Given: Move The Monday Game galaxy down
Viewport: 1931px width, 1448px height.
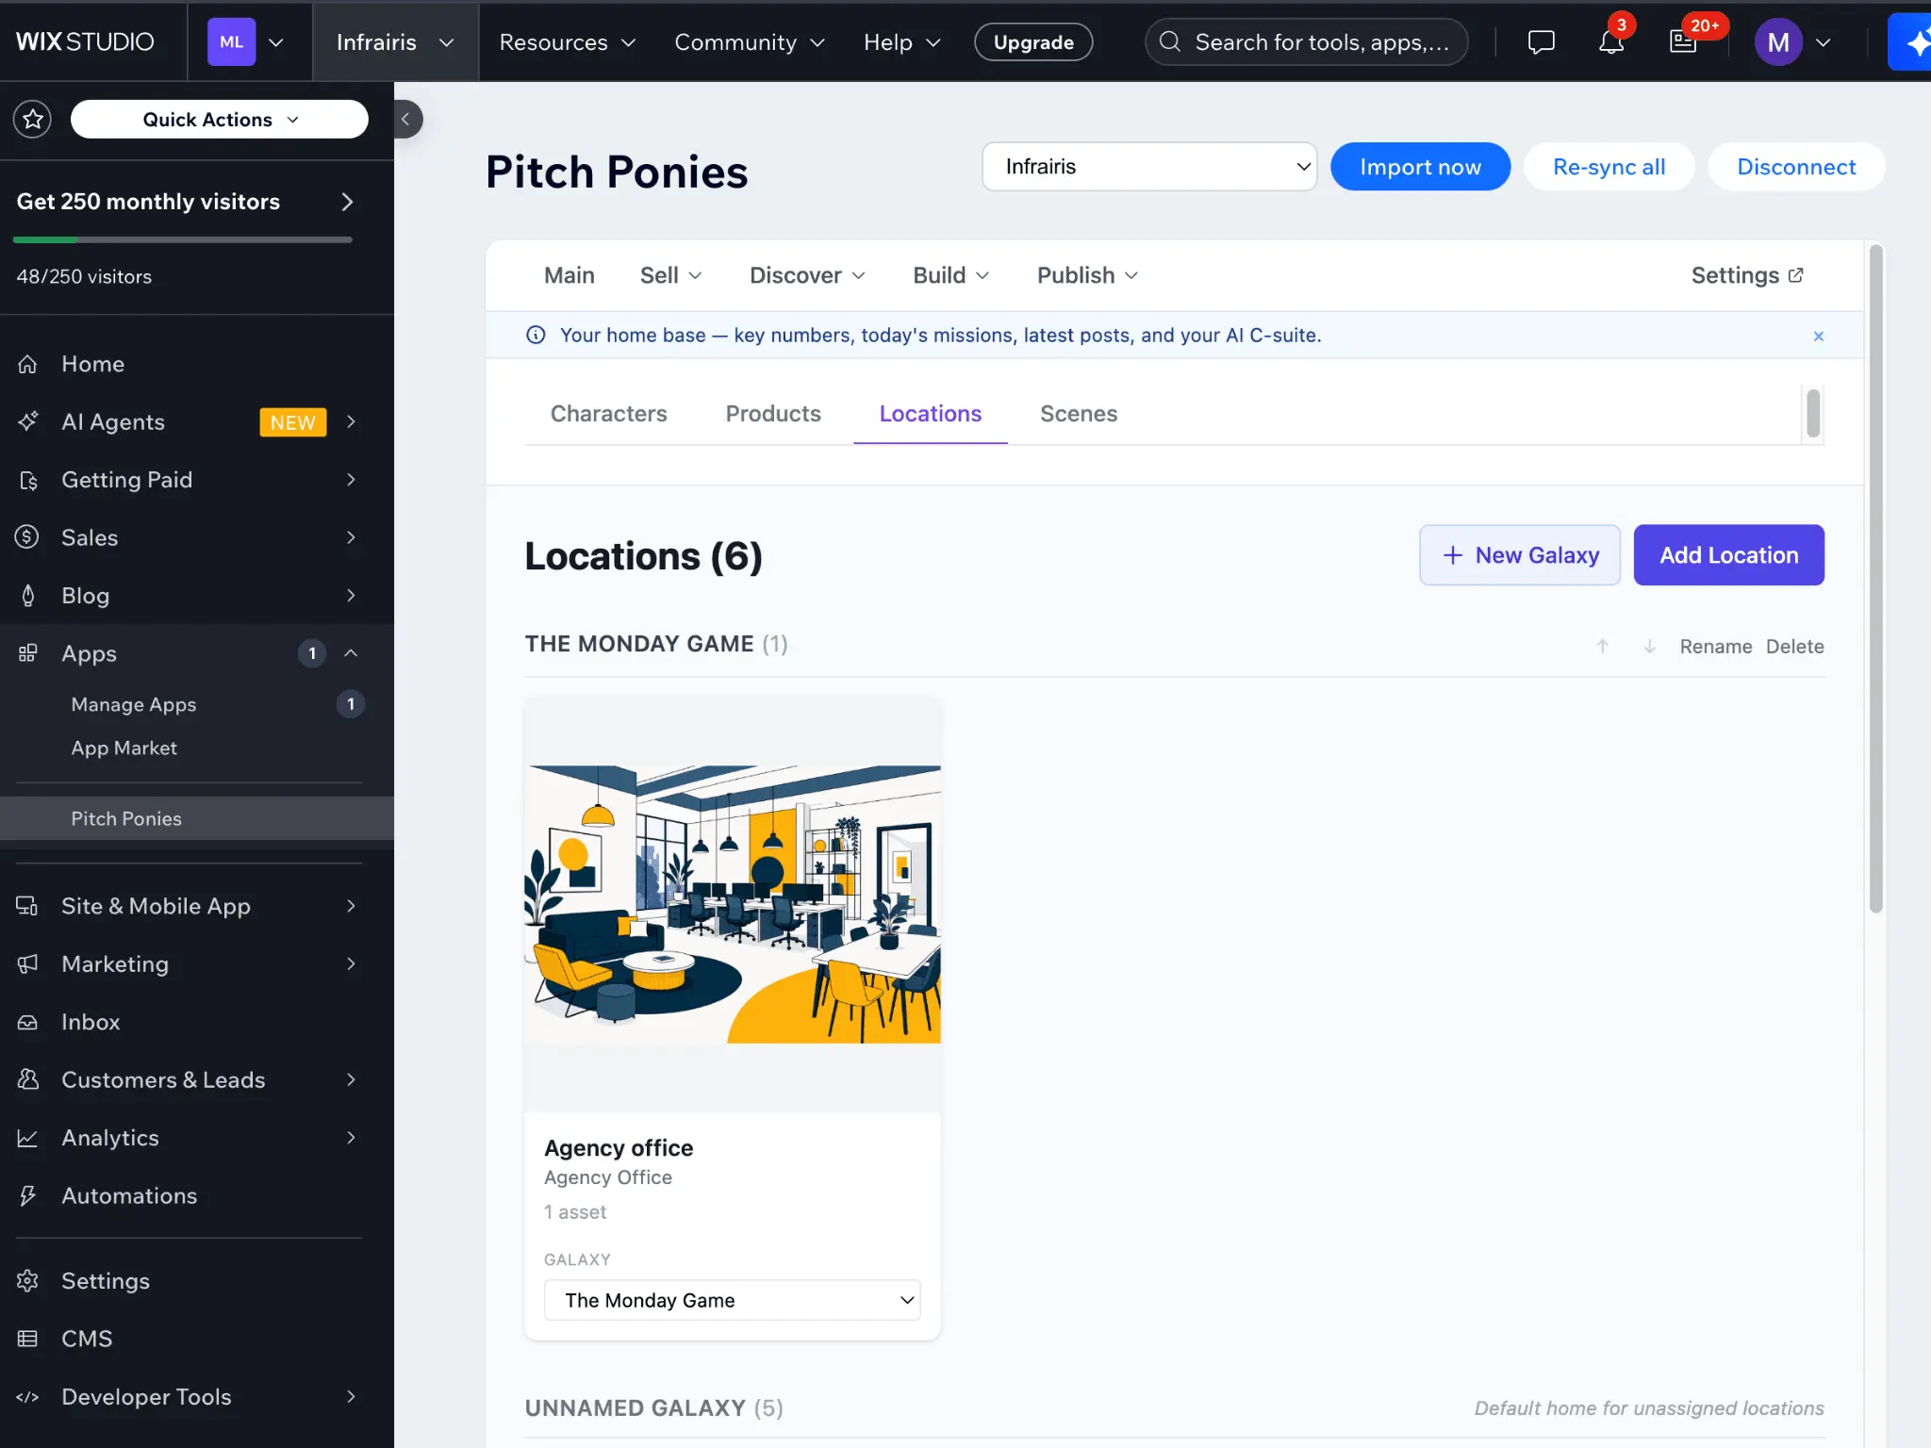Looking at the screenshot, I should coord(1649,647).
